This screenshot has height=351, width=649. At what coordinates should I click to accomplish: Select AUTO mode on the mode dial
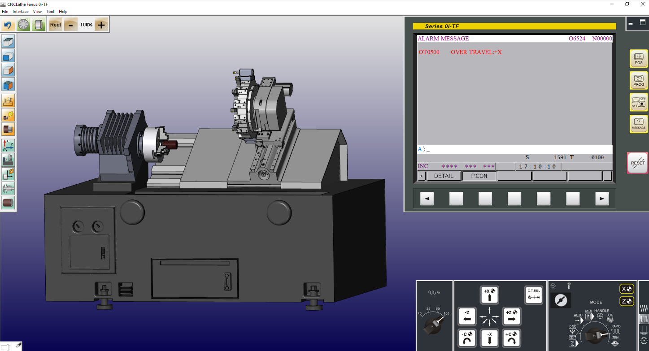[578, 318]
